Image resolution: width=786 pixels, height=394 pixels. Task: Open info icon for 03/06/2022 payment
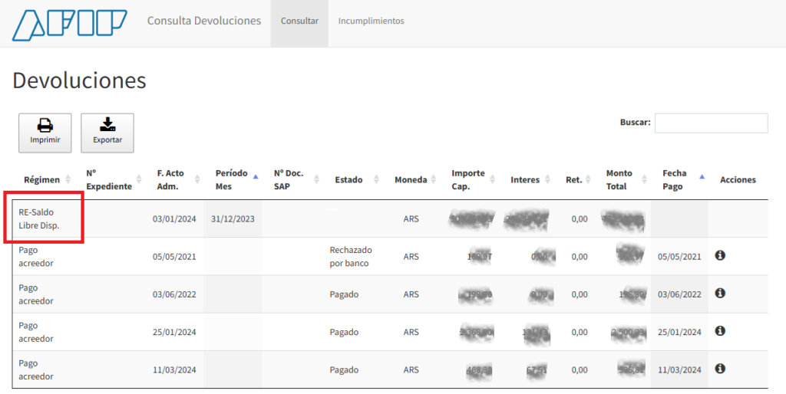pyautogui.click(x=720, y=293)
